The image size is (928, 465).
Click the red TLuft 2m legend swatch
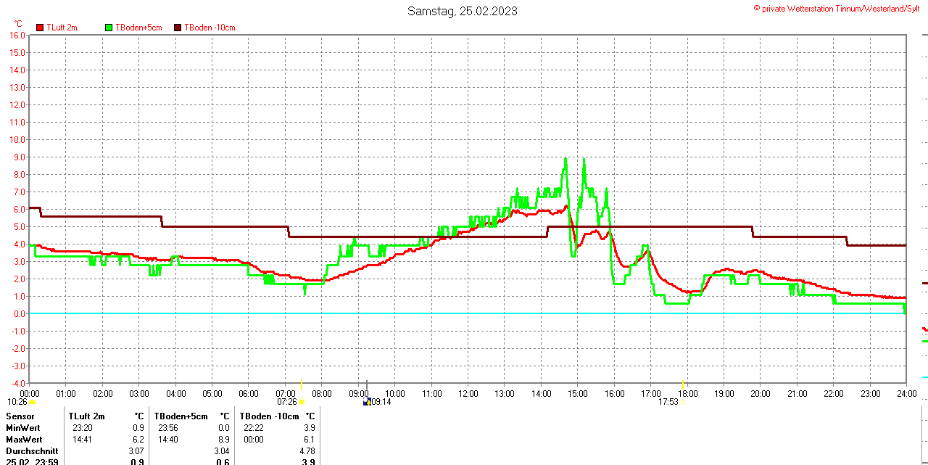pos(40,28)
